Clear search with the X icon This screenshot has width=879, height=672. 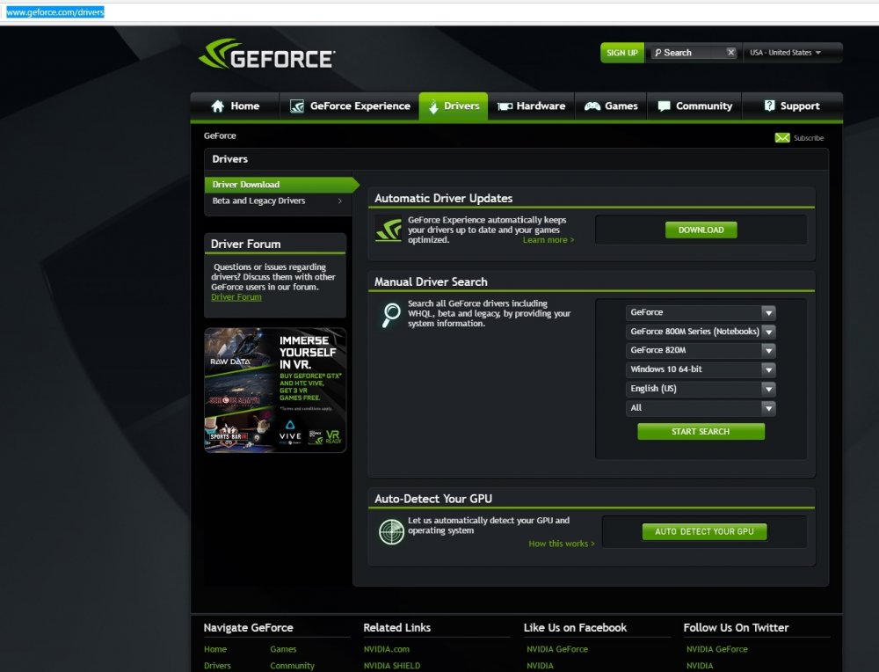click(730, 52)
